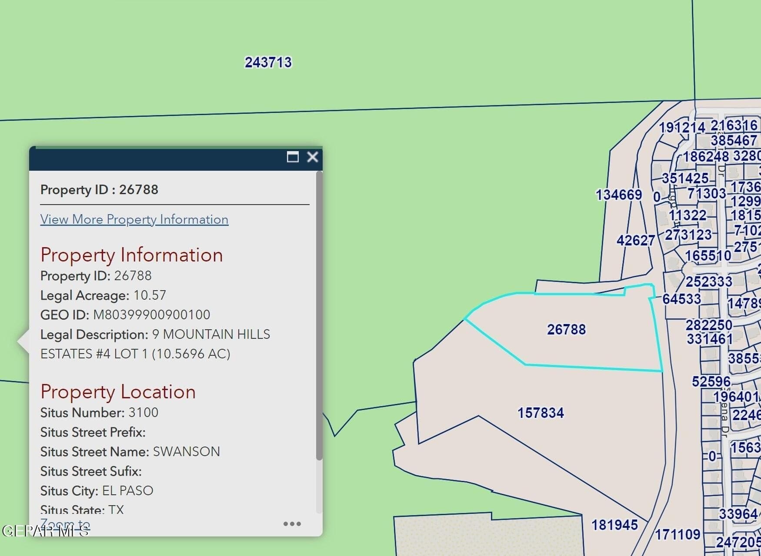The image size is (761, 556).
Task: Close the Property ID 26788 popup
Action: (x=312, y=158)
